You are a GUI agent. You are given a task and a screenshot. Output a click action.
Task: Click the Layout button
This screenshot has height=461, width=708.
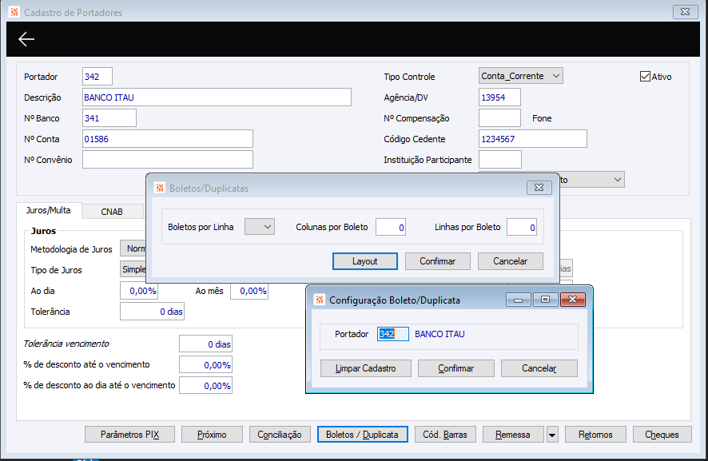(x=365, y=261)
